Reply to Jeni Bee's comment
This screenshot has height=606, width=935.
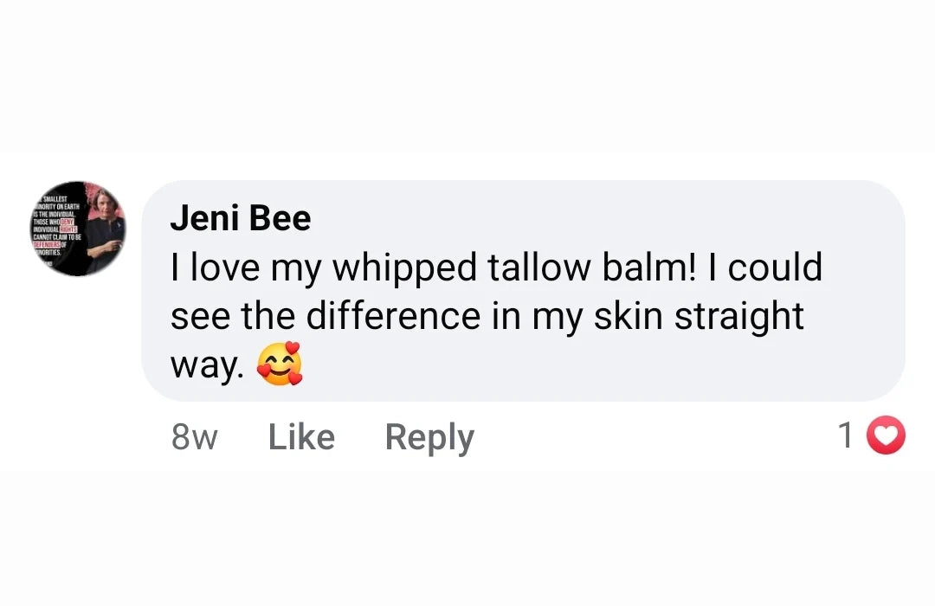pyautogui.click(x=429, y=437)
